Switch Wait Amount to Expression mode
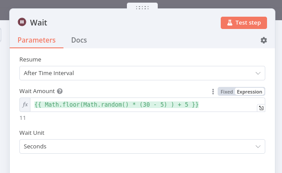282x173 pixels. [x=249, y=92]
